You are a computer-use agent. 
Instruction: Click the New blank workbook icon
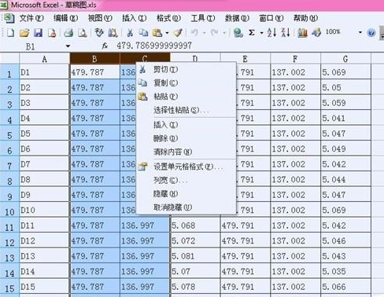(x=10, y=33)
